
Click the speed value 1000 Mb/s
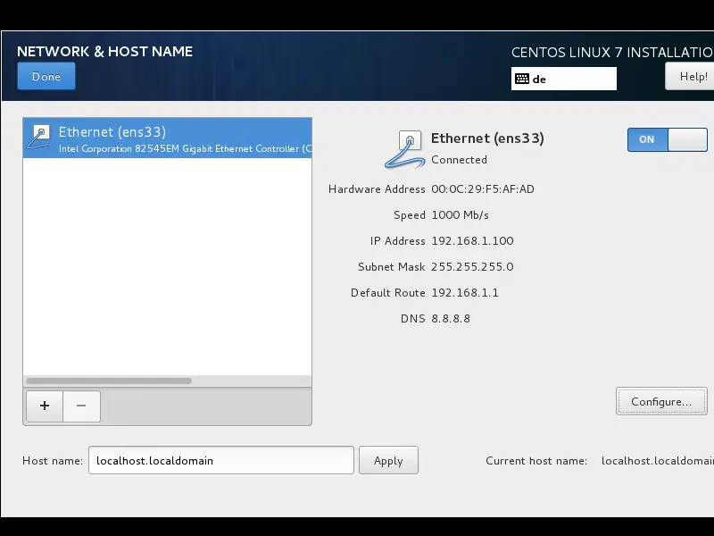tap(460, 215)
